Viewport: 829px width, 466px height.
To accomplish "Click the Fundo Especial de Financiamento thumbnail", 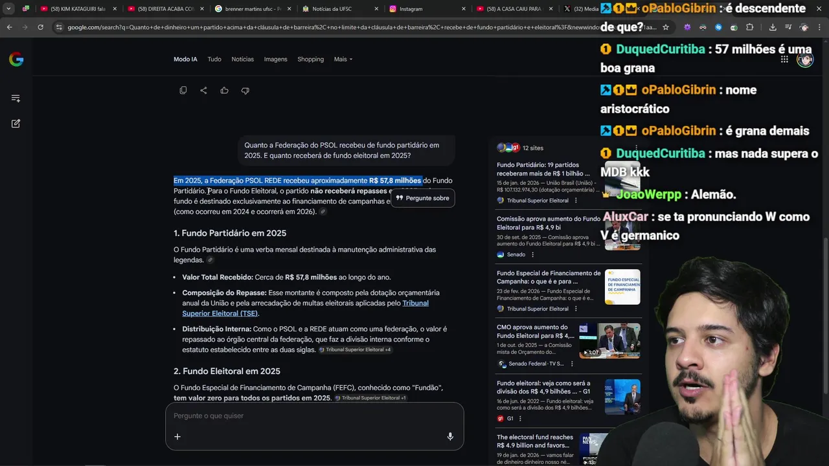I will coord(622,287).
